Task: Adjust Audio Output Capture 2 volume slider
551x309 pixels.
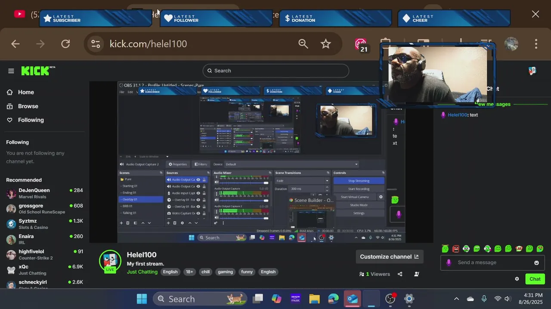Action: (x=243, y=218)
